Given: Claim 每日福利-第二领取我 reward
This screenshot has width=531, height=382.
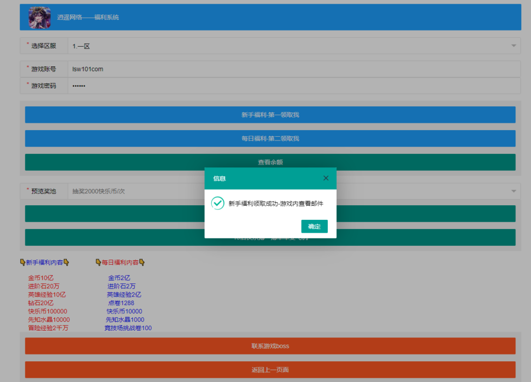Looking at the screenshot, I should pos(270,138).
